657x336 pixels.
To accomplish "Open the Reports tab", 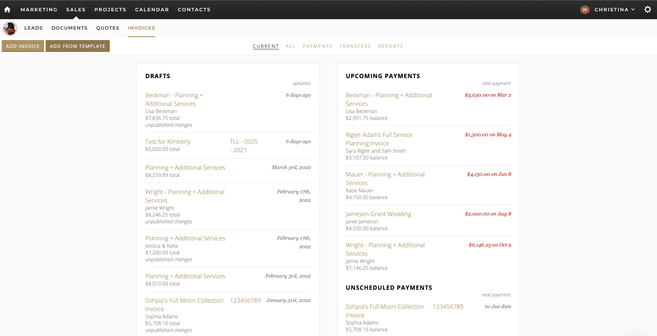I will click(390, 46).
